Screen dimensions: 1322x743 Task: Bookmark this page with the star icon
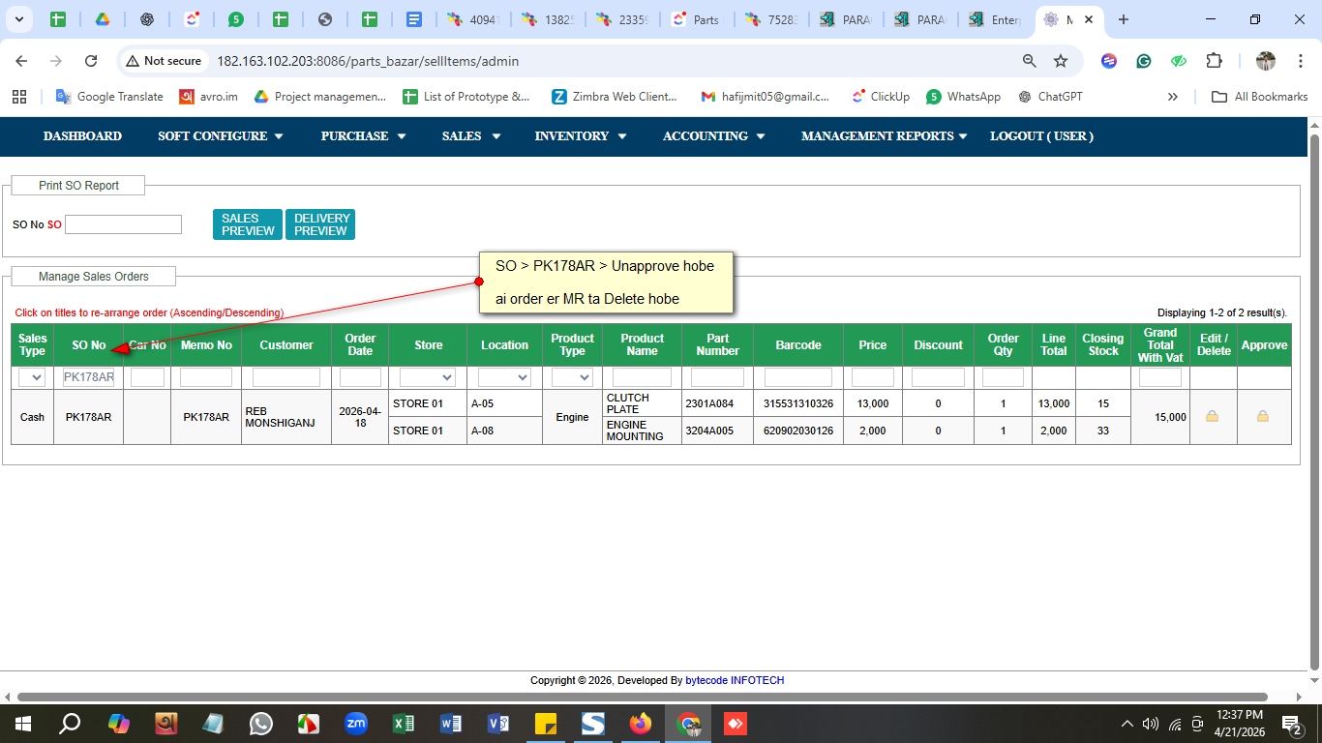pos(1061,61)
